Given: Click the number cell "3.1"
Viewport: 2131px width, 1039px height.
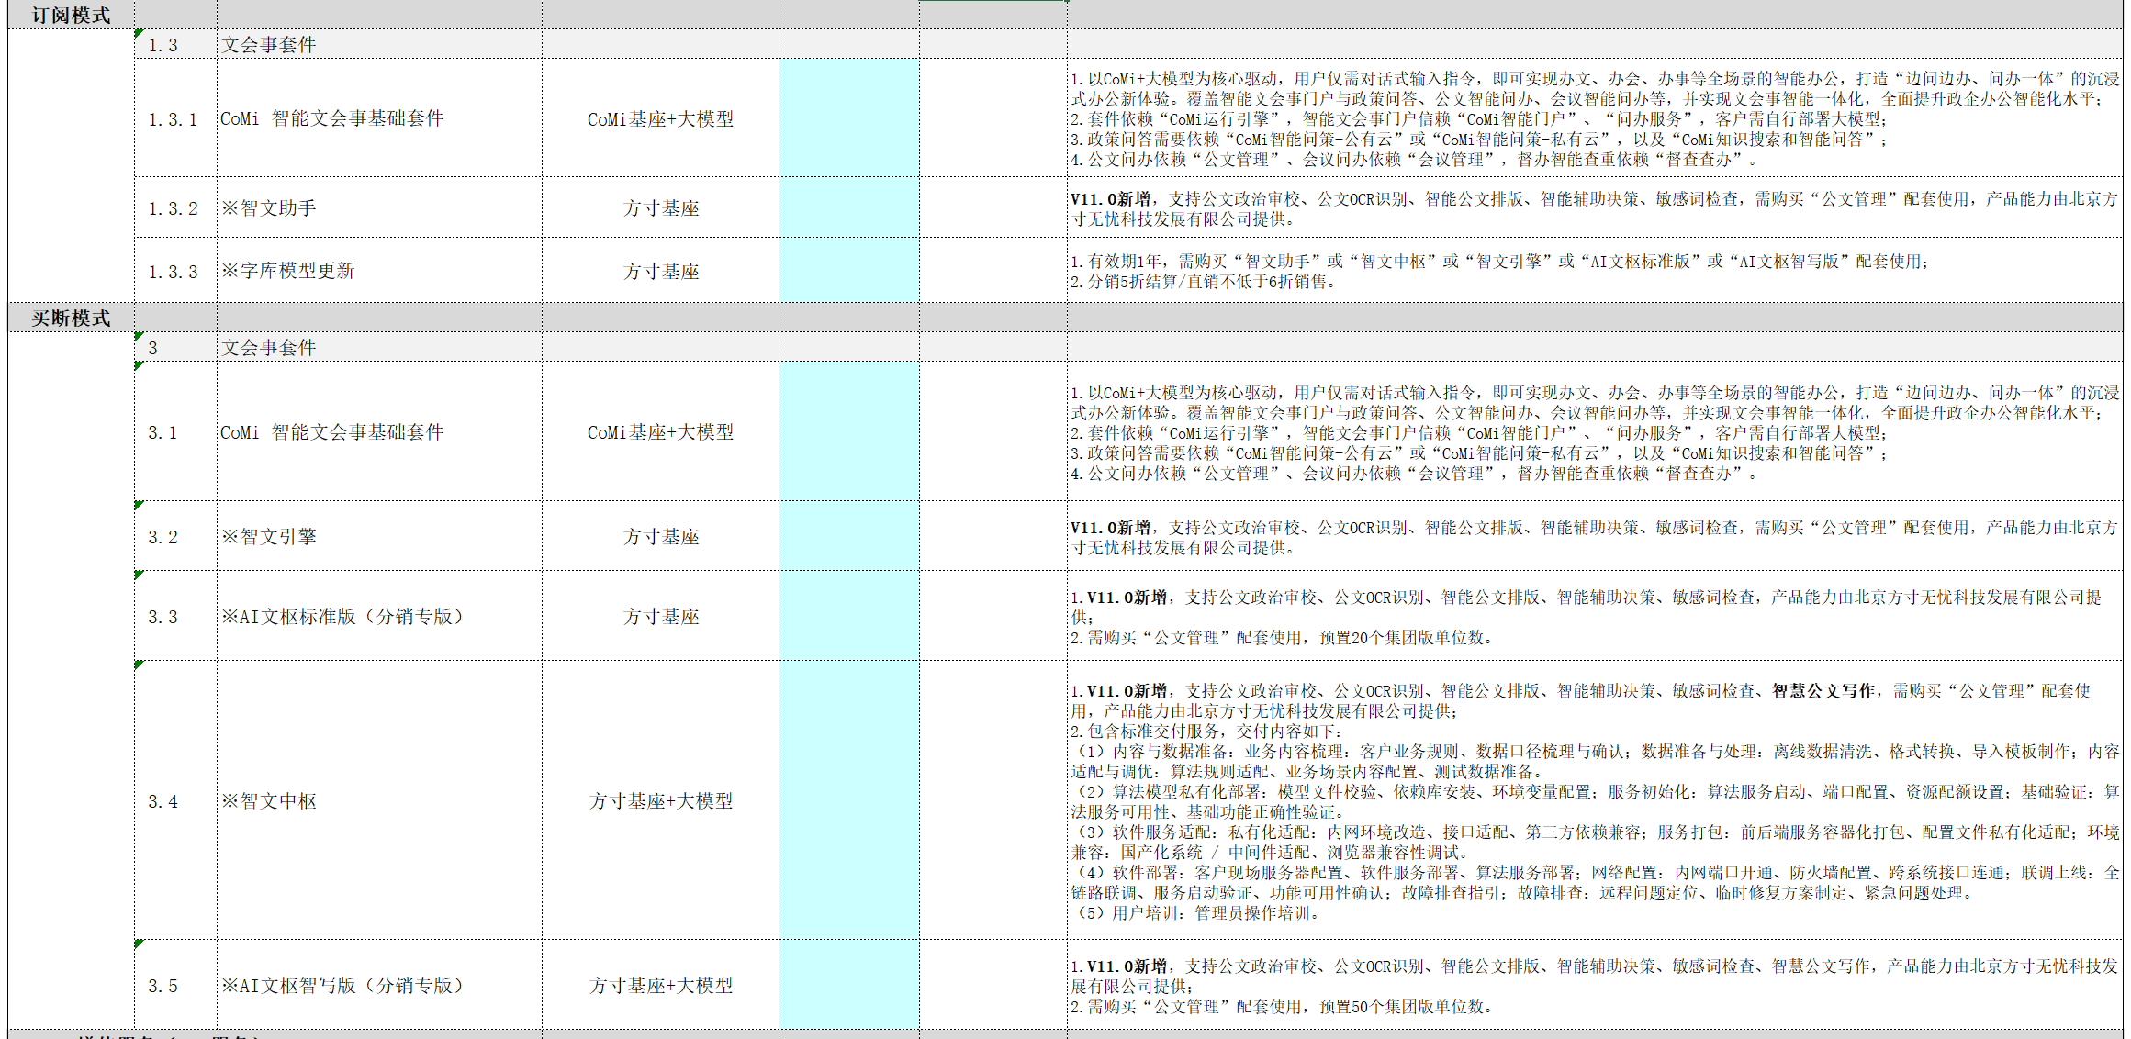Looking at the screenshot, I should point(175,432).
